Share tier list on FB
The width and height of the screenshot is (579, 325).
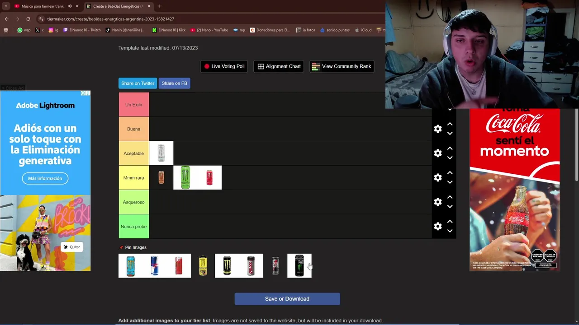pos(174,83)
